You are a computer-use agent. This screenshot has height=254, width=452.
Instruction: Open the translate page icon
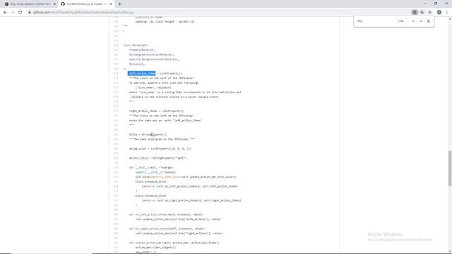422,13
